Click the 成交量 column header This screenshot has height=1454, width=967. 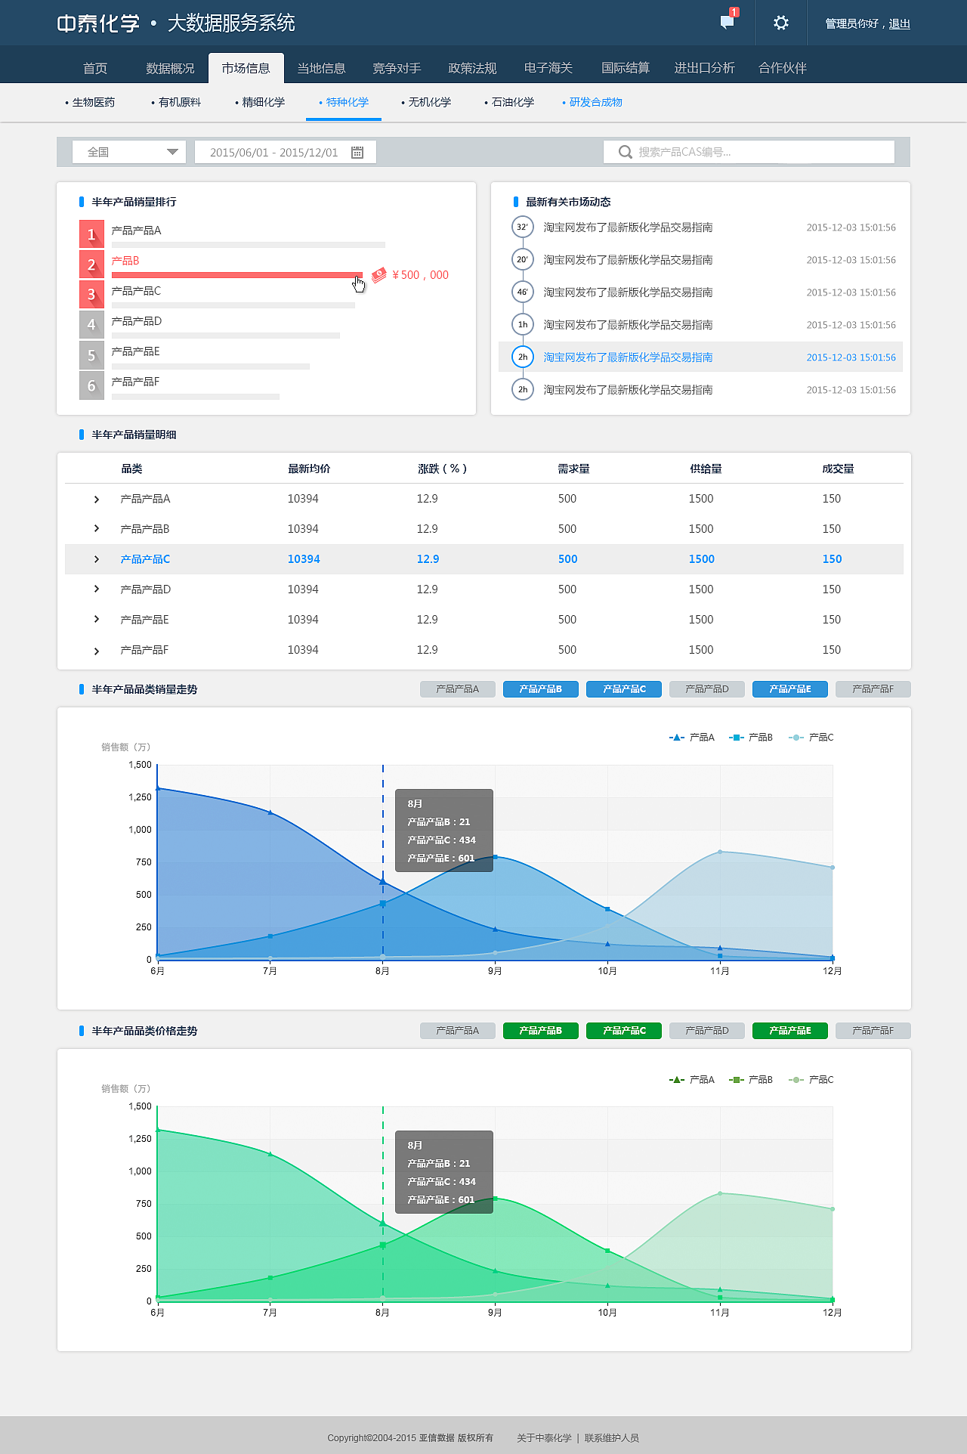pos(839,469)
